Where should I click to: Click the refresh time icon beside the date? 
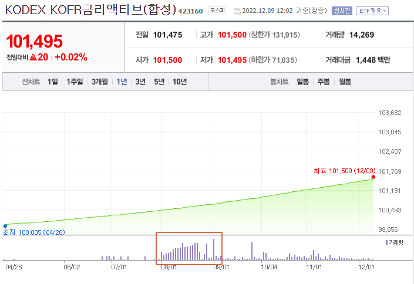pyautogui.click(x=237, y=11)
